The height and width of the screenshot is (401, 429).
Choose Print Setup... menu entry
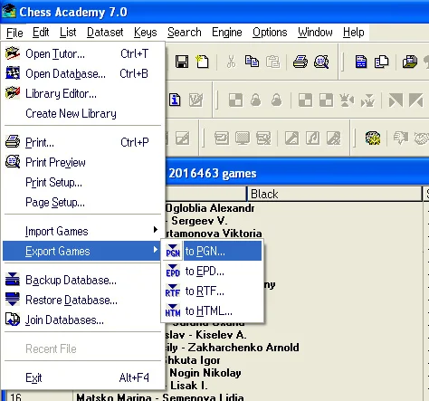[x=82, y=182]
